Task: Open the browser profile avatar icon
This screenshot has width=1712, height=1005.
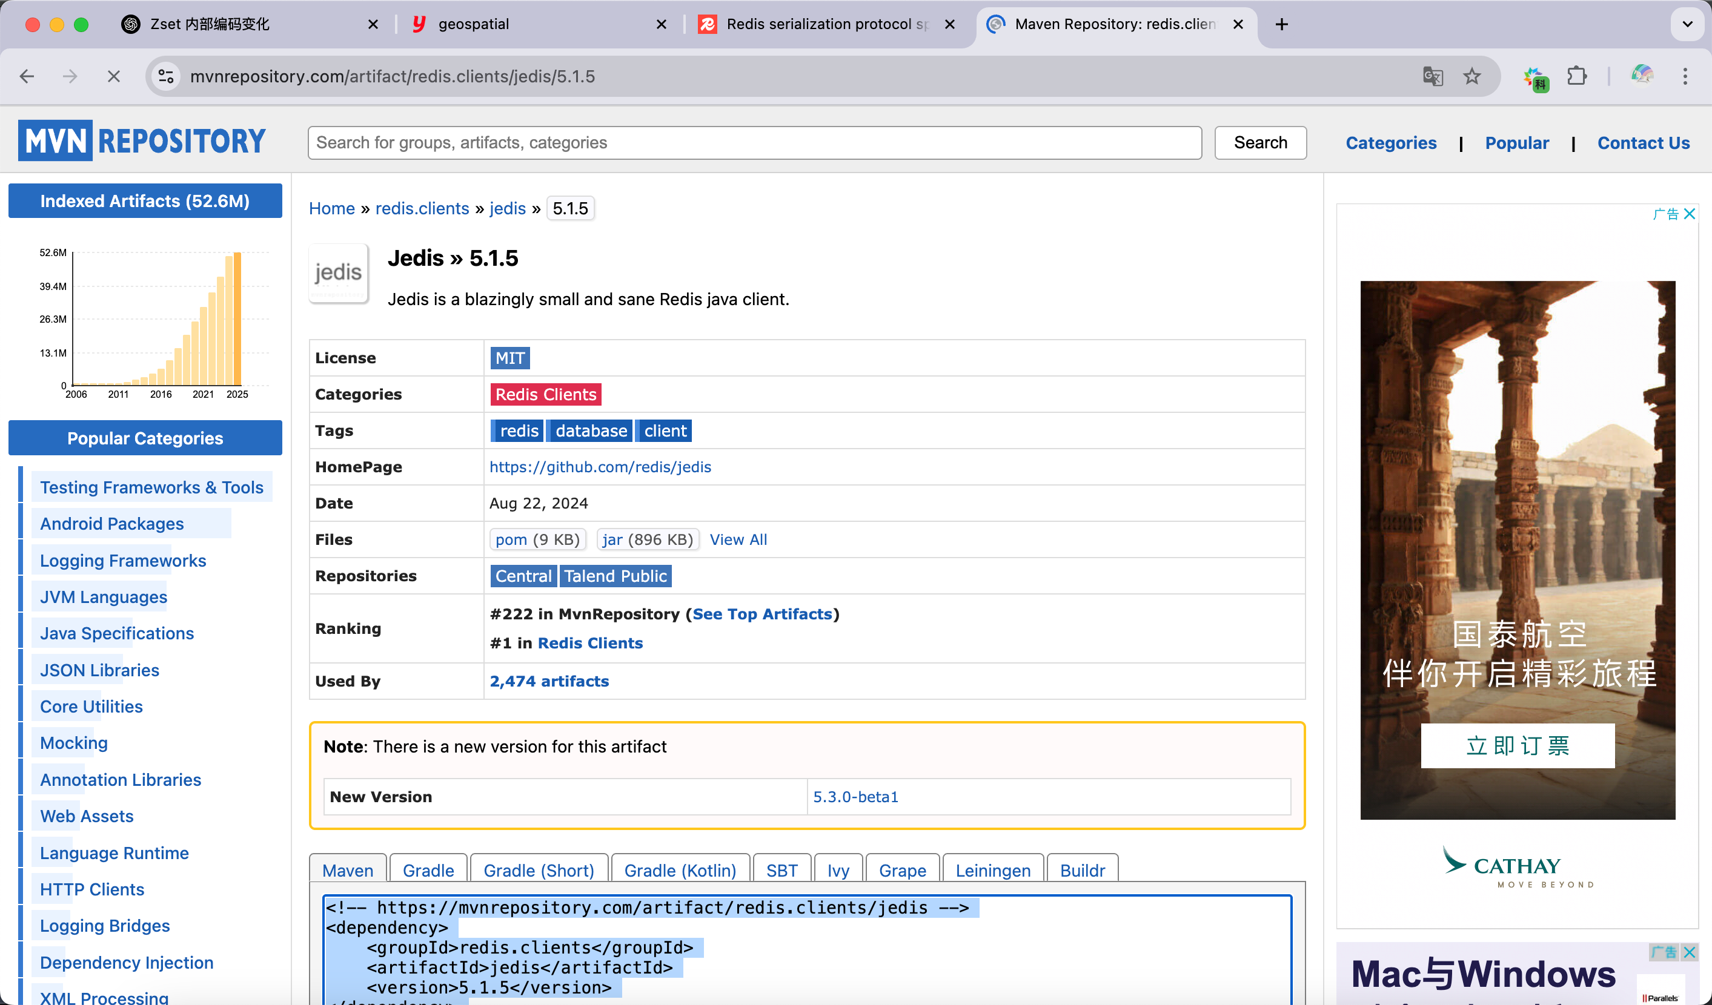Action: click(1642, 76)
